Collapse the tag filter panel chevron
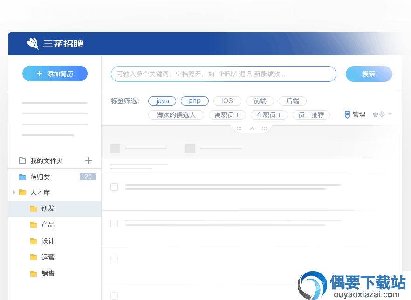Screen dimensions: 411x300 click(x=252, y=128)
